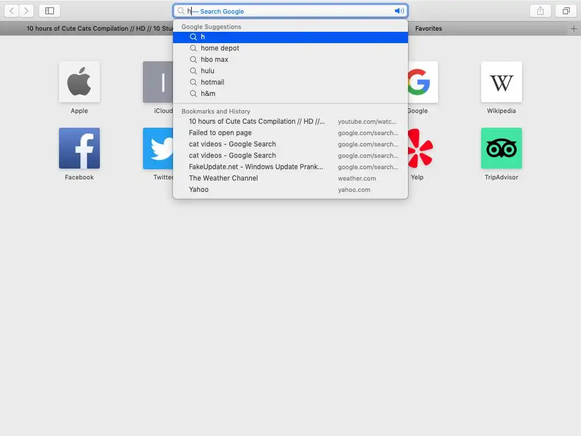The image size is (581, 436).
Task: Open the TripAdvisor favorite icon
Action: tap(502, 148)
